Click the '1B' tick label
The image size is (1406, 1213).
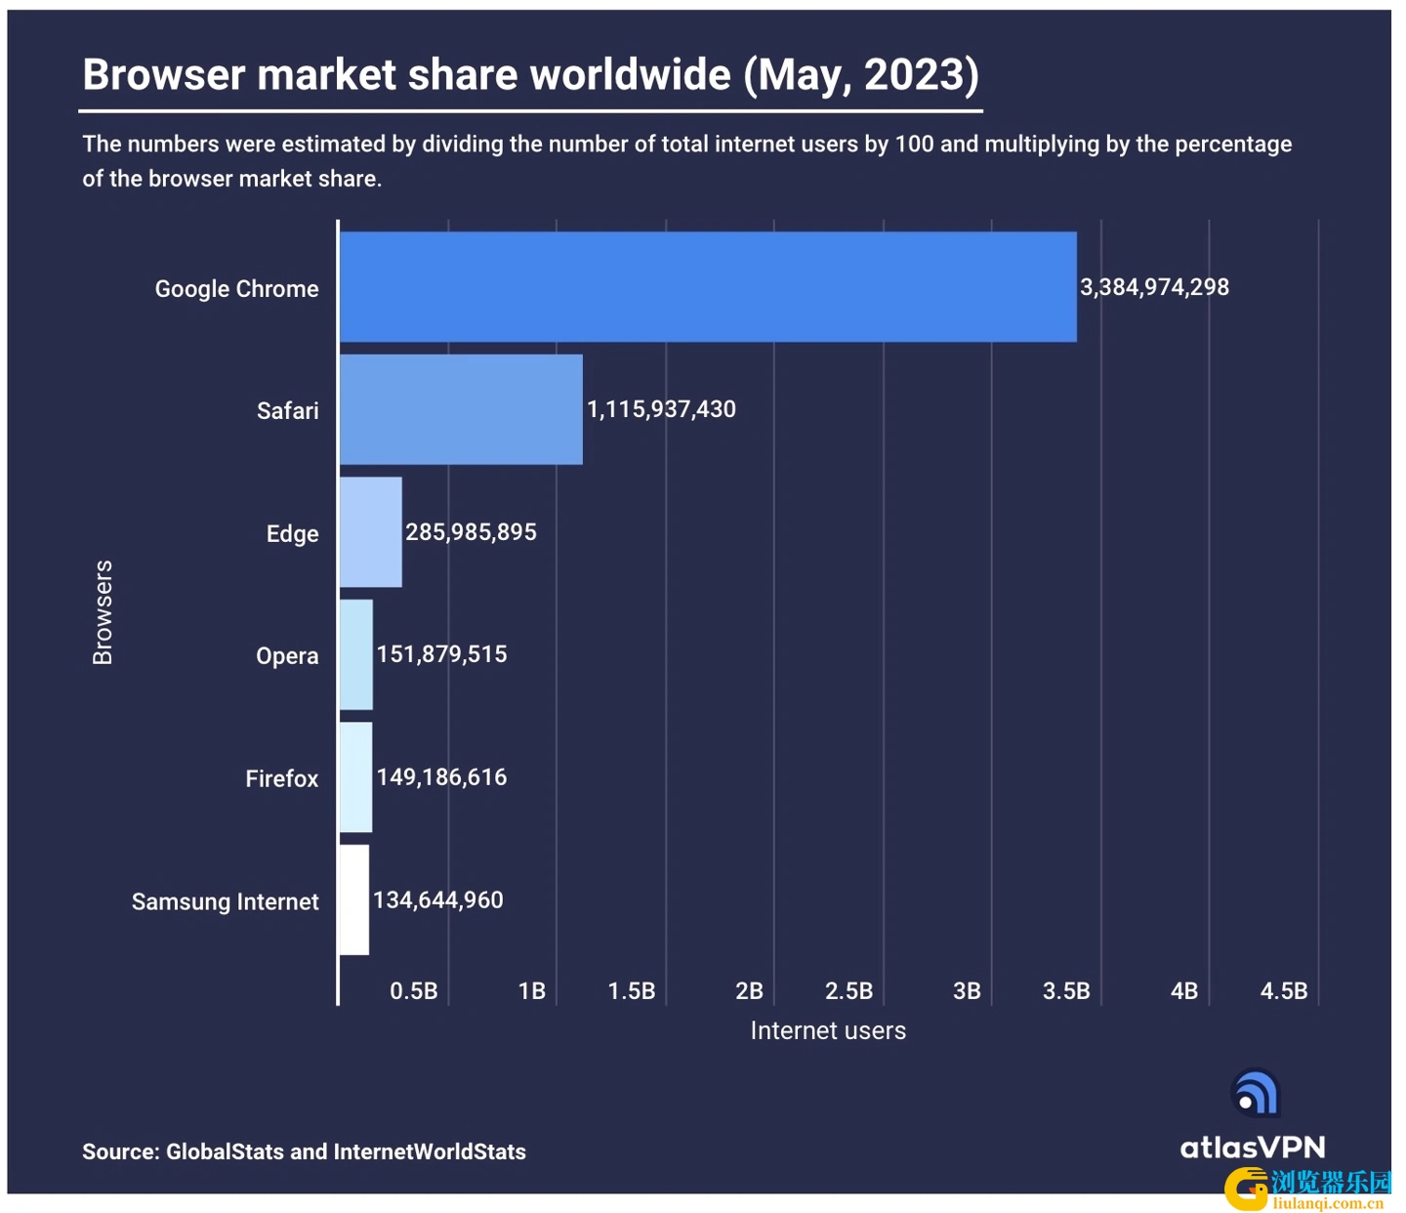(532, 991)
